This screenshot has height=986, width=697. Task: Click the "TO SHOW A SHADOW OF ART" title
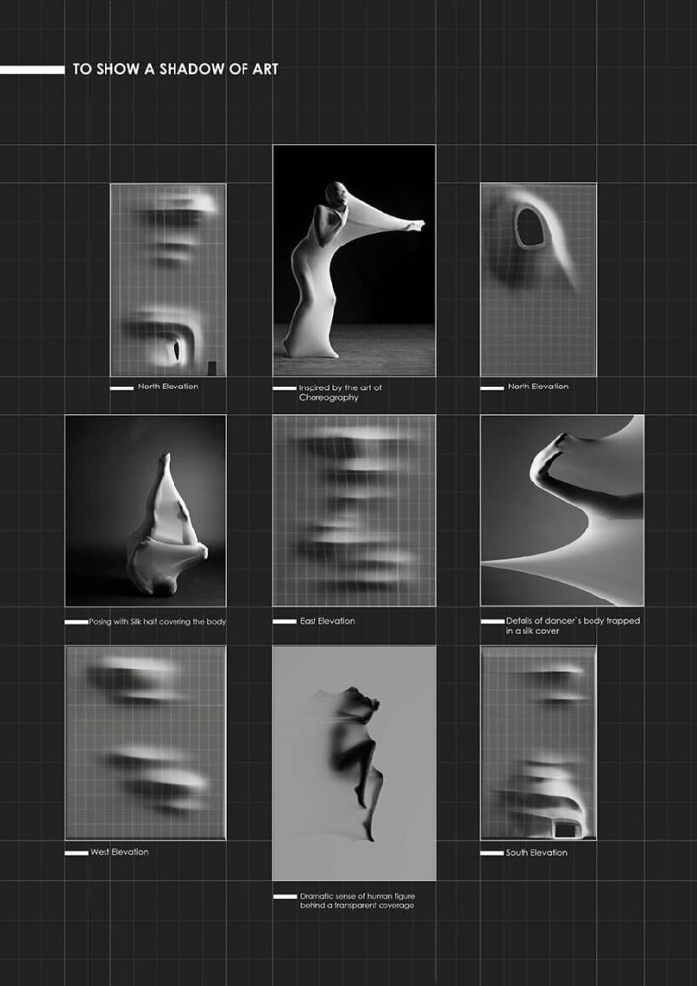point(174,69)
